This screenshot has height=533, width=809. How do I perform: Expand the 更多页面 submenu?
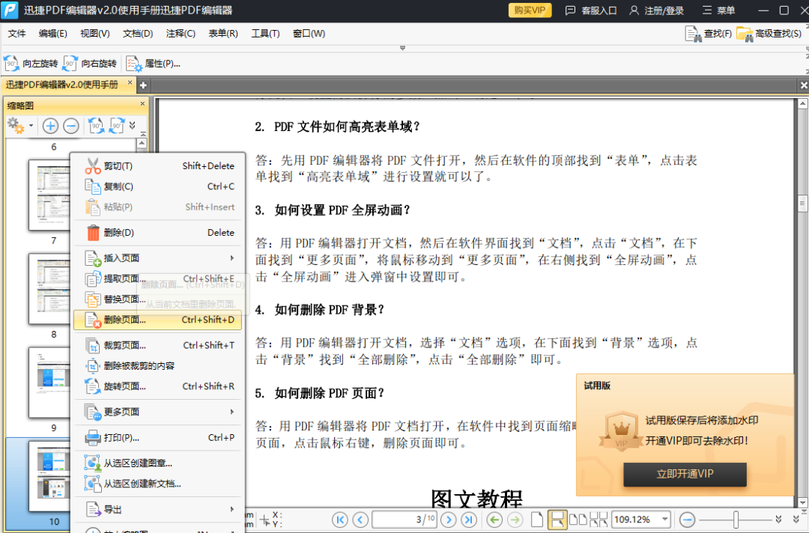[x=158, y=412]
